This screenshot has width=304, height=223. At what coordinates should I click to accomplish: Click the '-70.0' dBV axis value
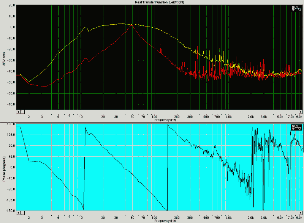pyautogui.click(x=11, y=104)
